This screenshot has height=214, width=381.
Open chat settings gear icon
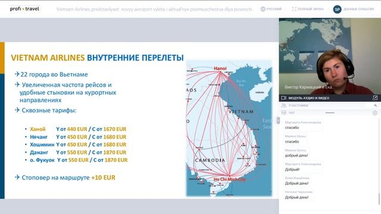click(375, 113)
